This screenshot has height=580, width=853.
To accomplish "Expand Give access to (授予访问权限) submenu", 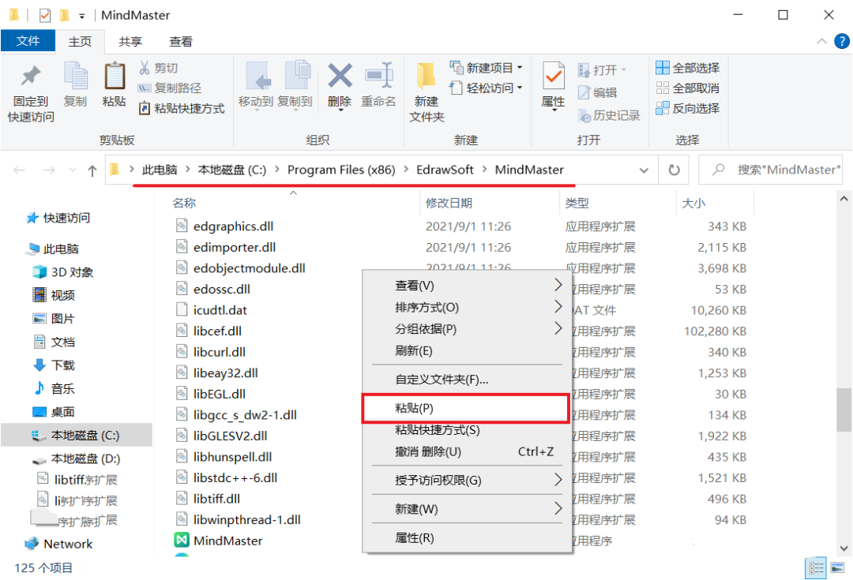I will click(x=468, y=481).
